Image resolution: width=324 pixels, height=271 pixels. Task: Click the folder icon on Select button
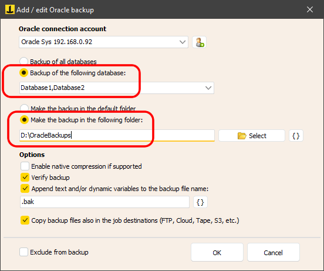(242, 136)
